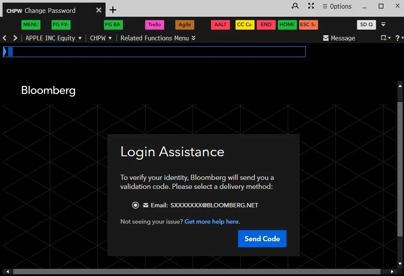Open the Options menu
This screenshot has height=276, width=404.
[x=337, y=6]
